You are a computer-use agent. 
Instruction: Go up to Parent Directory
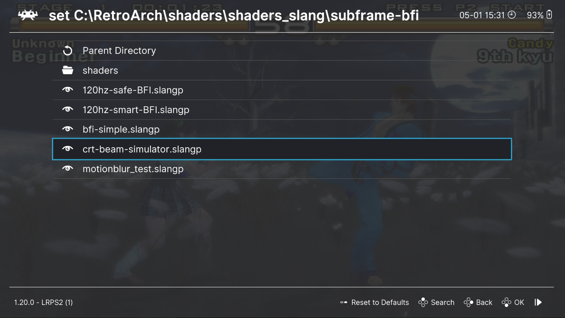click(x=119, y=51)
